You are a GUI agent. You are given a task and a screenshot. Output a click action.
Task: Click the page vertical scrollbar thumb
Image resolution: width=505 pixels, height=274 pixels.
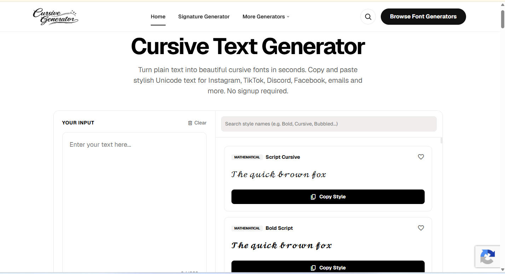[x=503, y=18]
